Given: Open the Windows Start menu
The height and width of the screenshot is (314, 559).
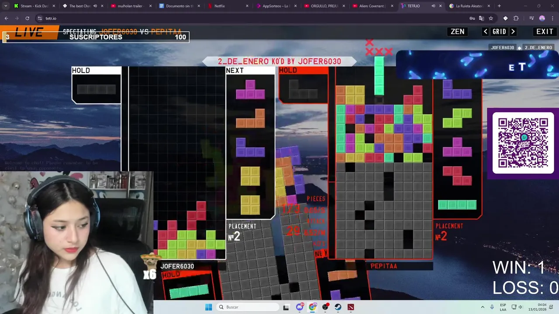Looking at the screenshot, I should (208, 307).
